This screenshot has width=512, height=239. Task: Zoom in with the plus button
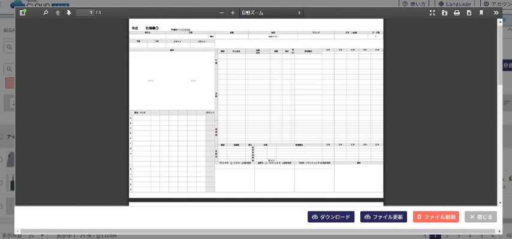click(233, 13)
